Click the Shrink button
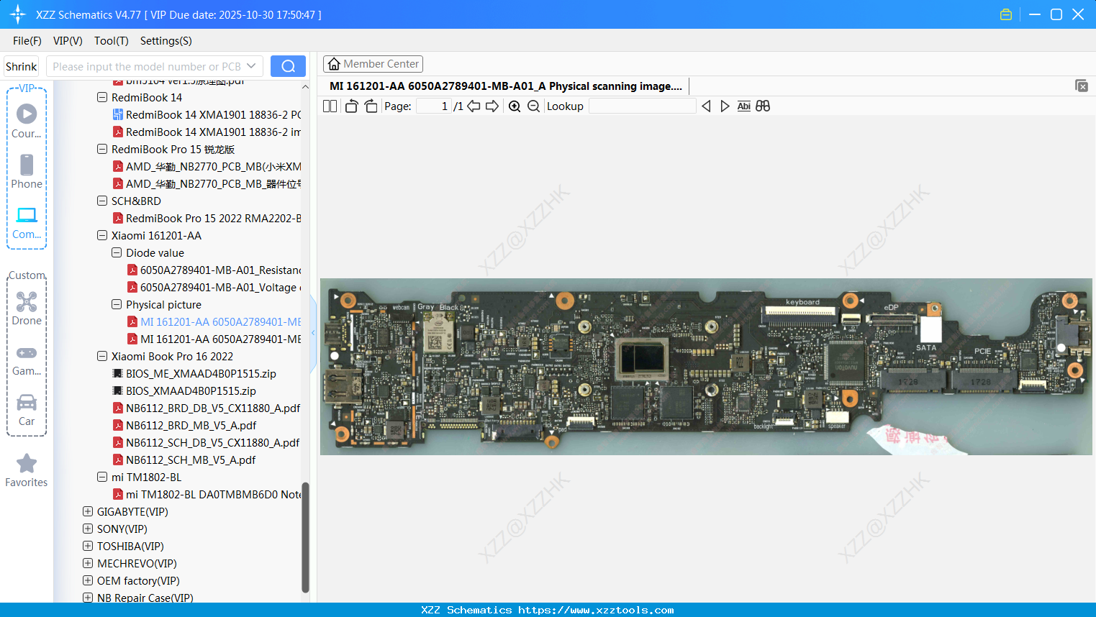The width and height of the screenshot is (1096, 617). click(x=22, y=66)
